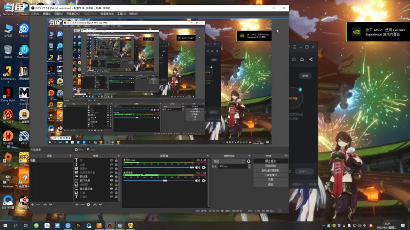Open 桌面音频 audio settings gear

click(203, 181)
